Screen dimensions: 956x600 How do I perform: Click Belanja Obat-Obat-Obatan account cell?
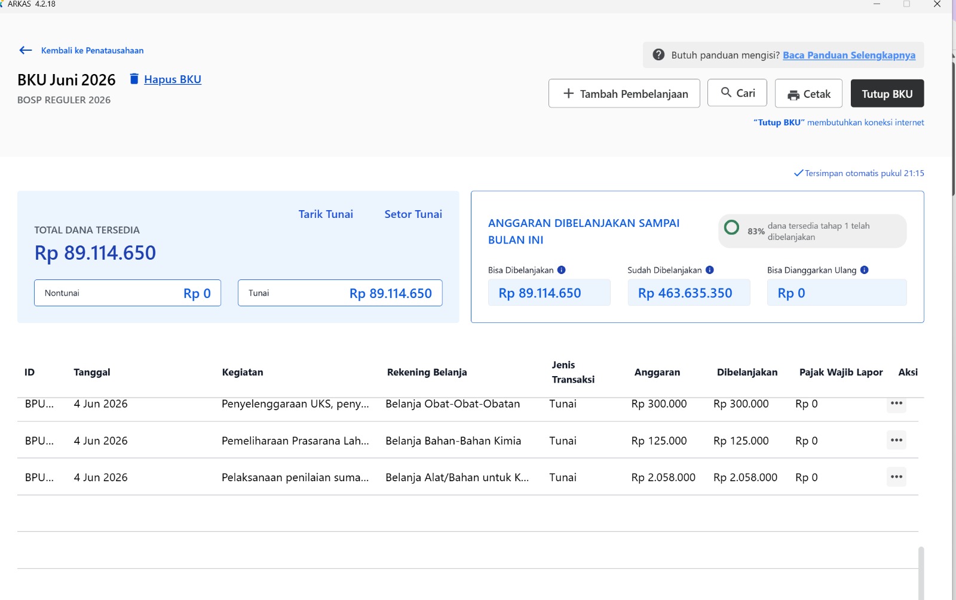click(x=452, y=404)
